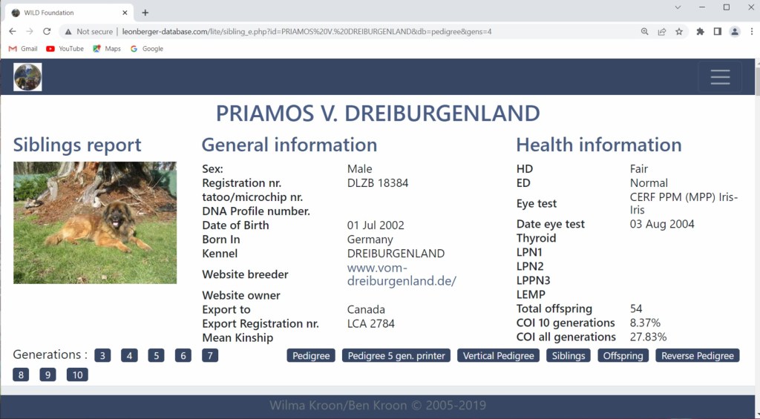This screenshot has width=760, height=419.
Task: Open a new tab with the plus icon
Action: tap(145, 13)
